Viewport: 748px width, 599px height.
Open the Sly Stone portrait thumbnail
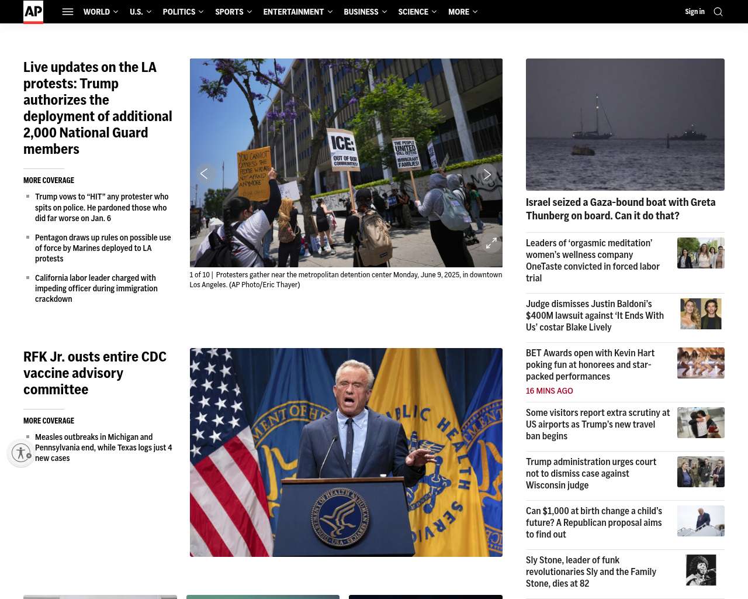point(701,570)
